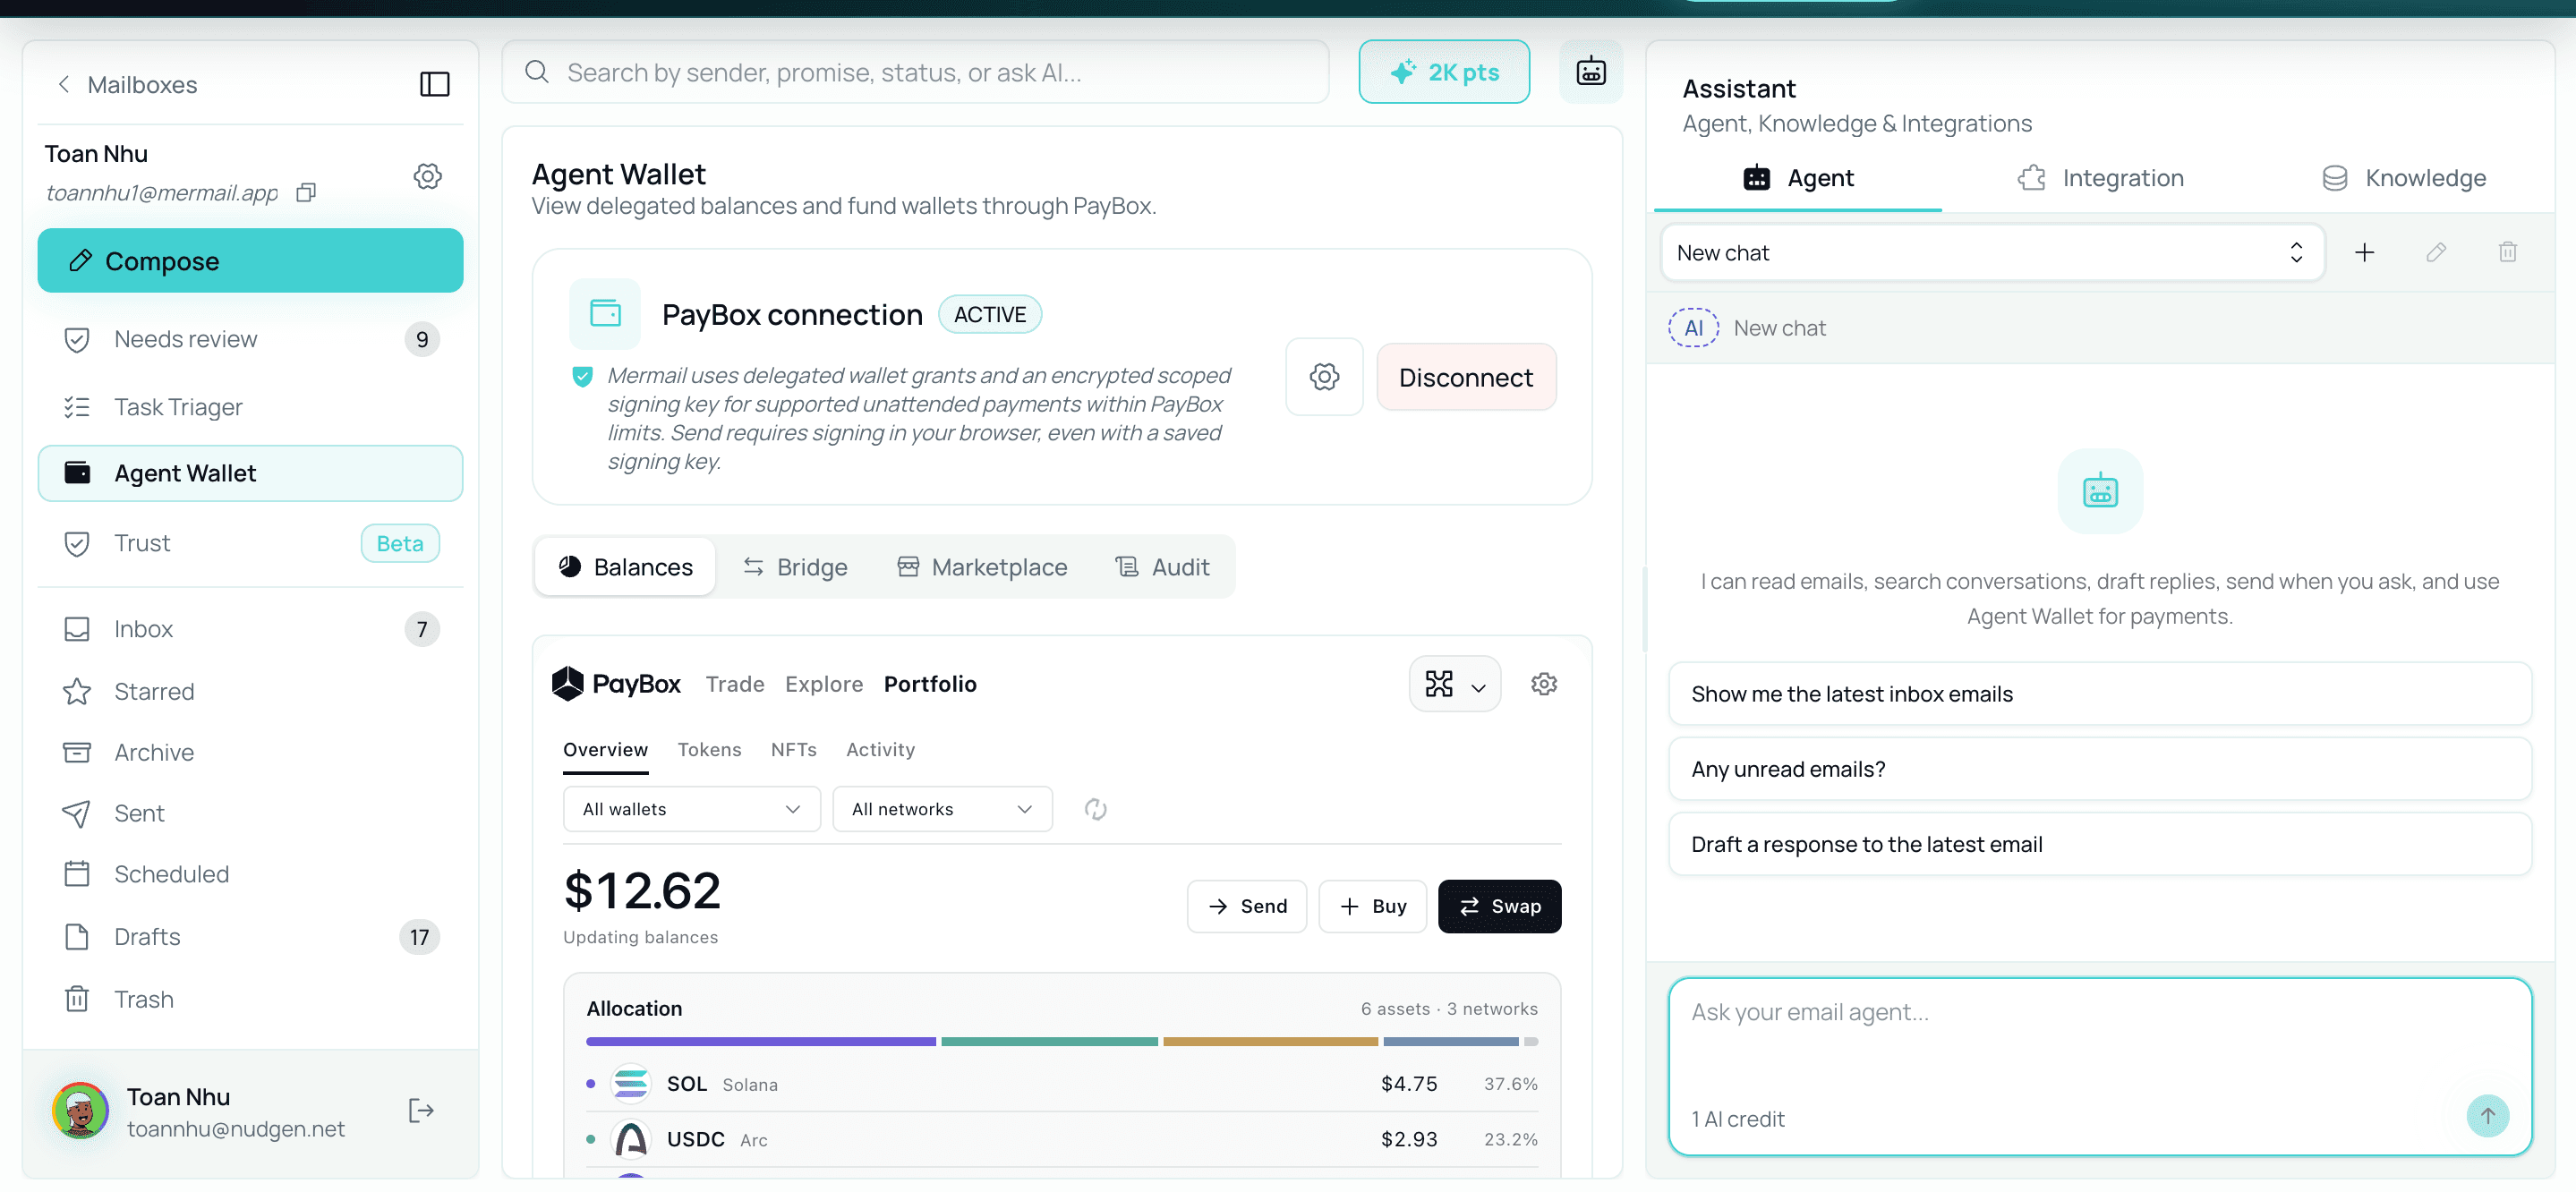Copy the toannhu1@mermail.app address
Image resolution: width=2576 pixels, height=1192 pixels.
[x=306, y=192]
